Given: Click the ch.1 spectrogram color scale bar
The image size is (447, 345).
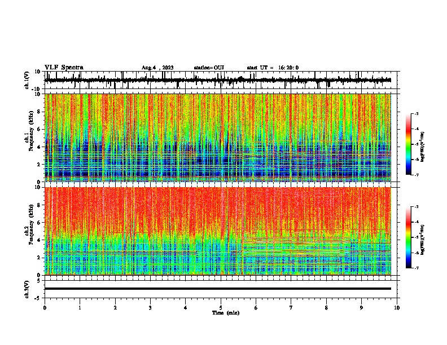Looking at the screenshot, I should pos(408,144).
